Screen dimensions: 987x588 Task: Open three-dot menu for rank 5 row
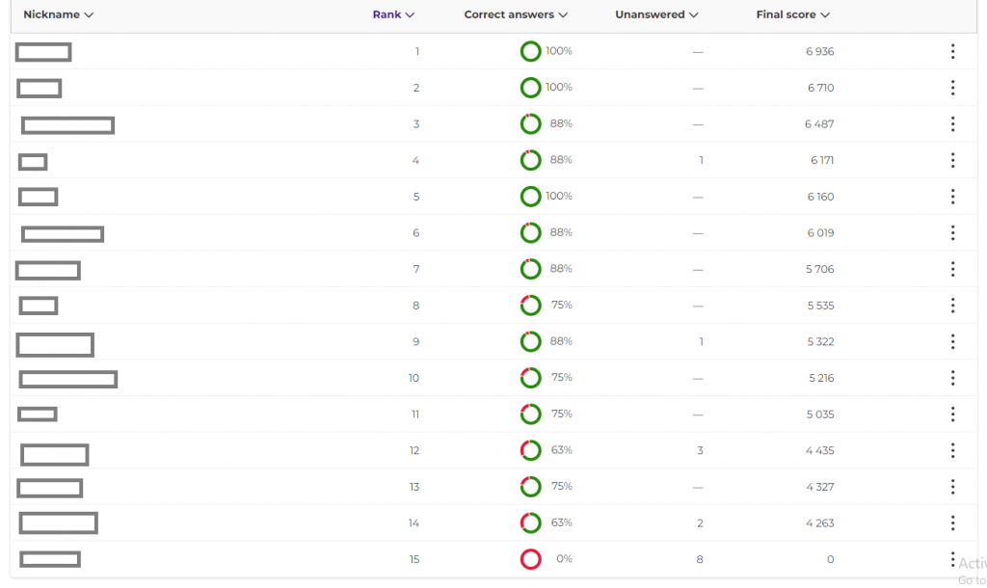(x=952, y=197)
